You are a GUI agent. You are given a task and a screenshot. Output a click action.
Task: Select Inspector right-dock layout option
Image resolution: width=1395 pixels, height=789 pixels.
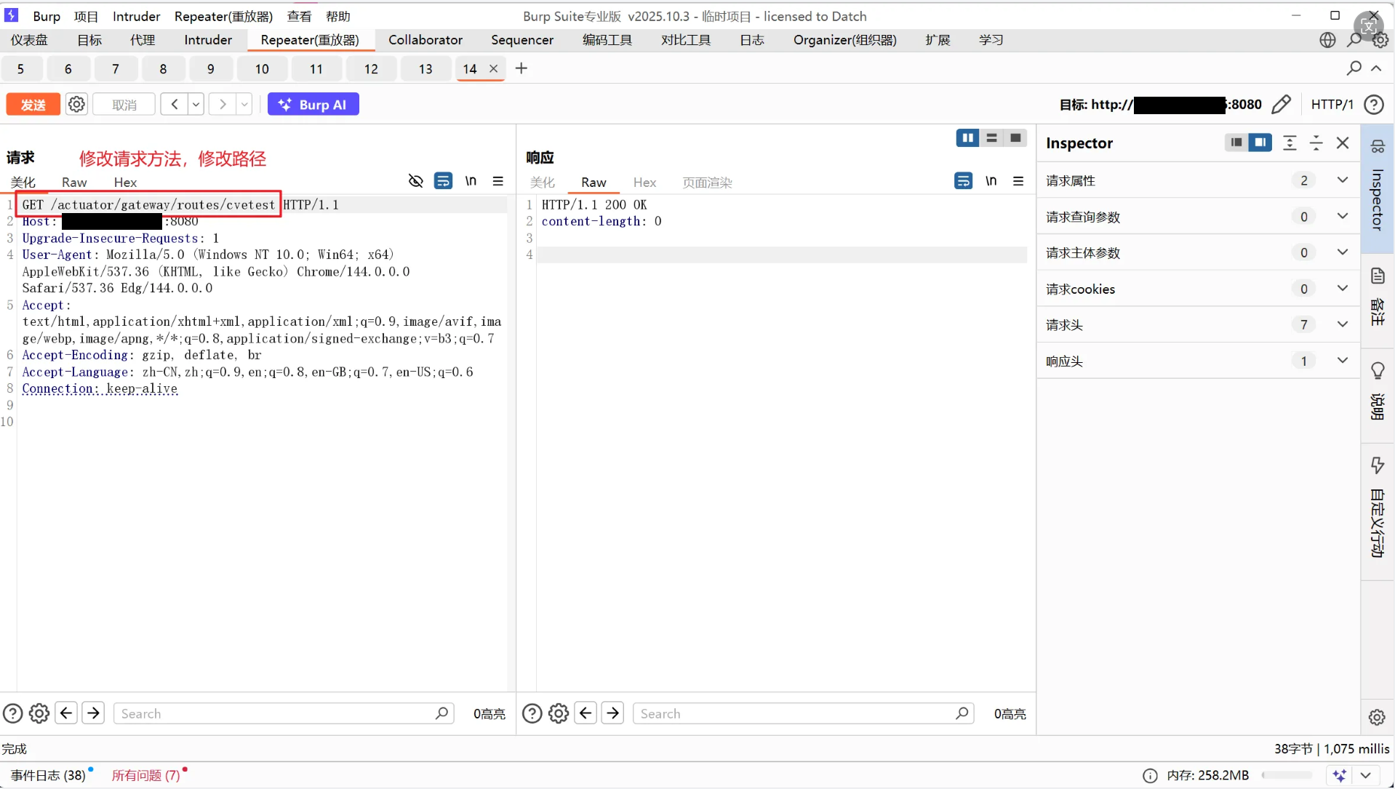coord(1260,143)
